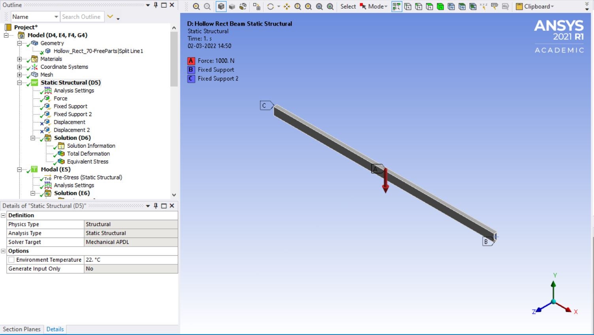Click the red force arrow on beam
This screenshot has width=594, height=335.
tap(385, 181)
